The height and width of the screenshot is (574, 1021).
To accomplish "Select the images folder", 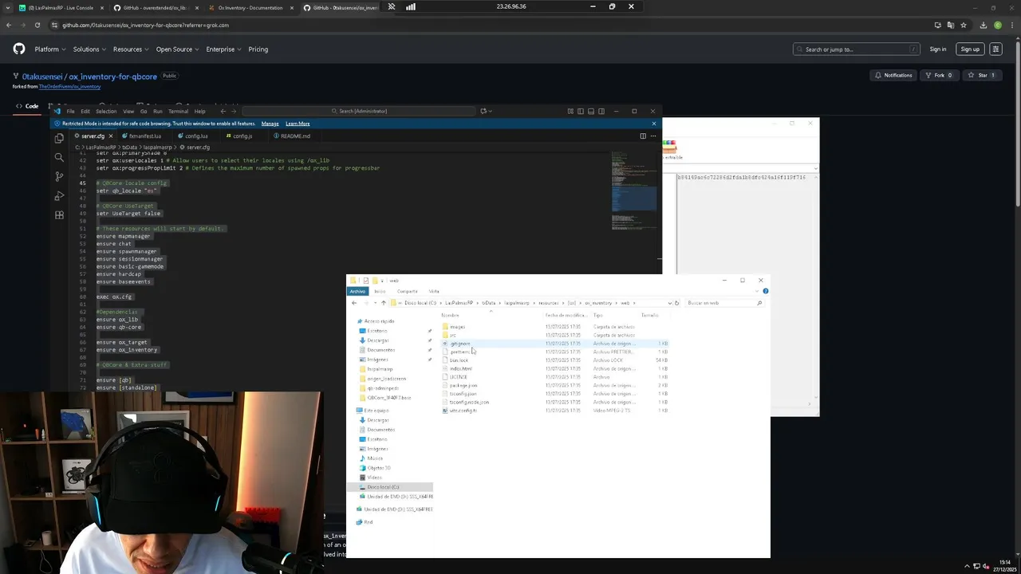I will [x=457, y=327].
